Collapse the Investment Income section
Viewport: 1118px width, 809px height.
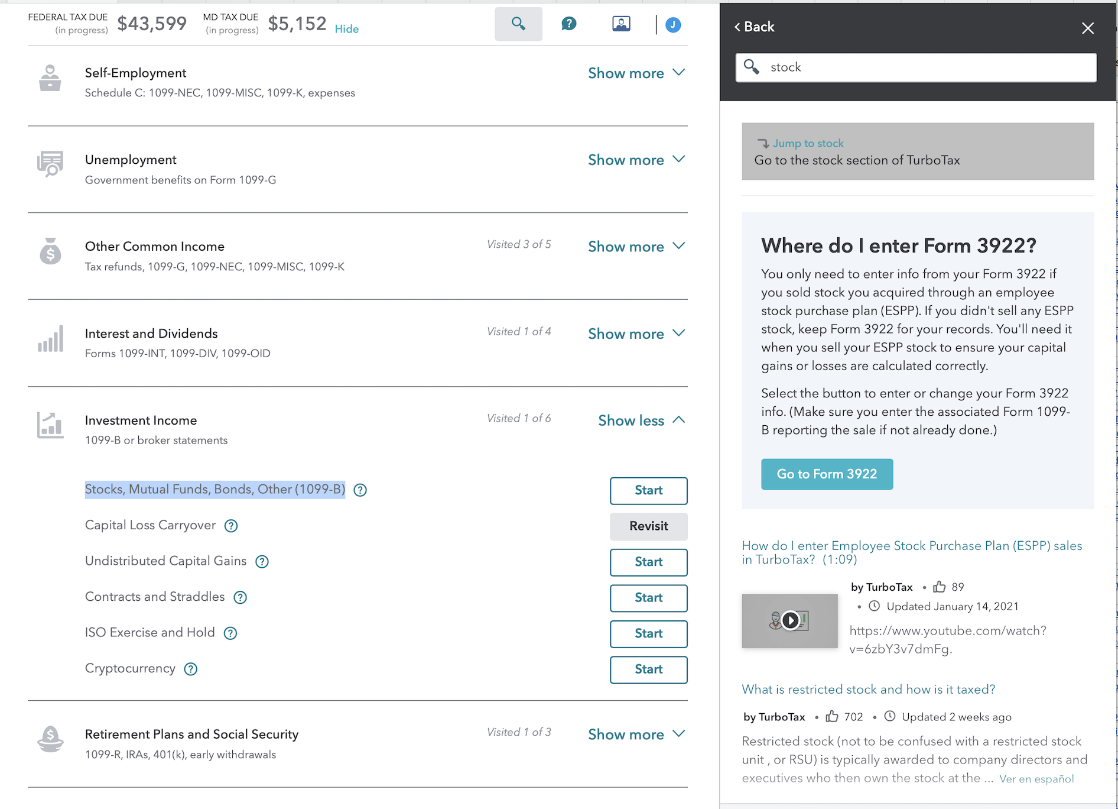coord(641,420)
